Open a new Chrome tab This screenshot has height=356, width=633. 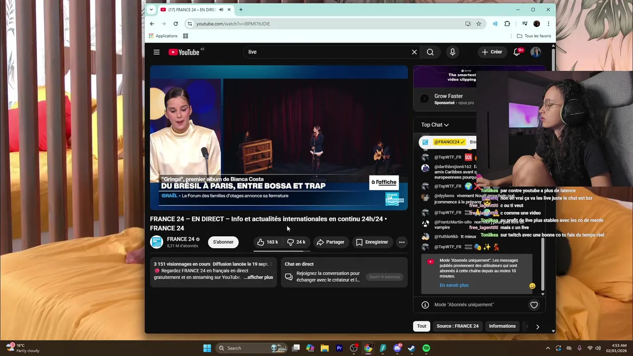241,9
